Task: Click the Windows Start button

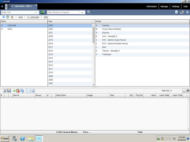Action: [x=5, y=139]
